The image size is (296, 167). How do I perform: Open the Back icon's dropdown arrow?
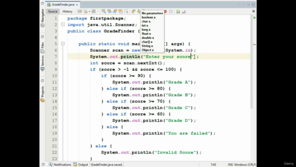pos(89,12)
